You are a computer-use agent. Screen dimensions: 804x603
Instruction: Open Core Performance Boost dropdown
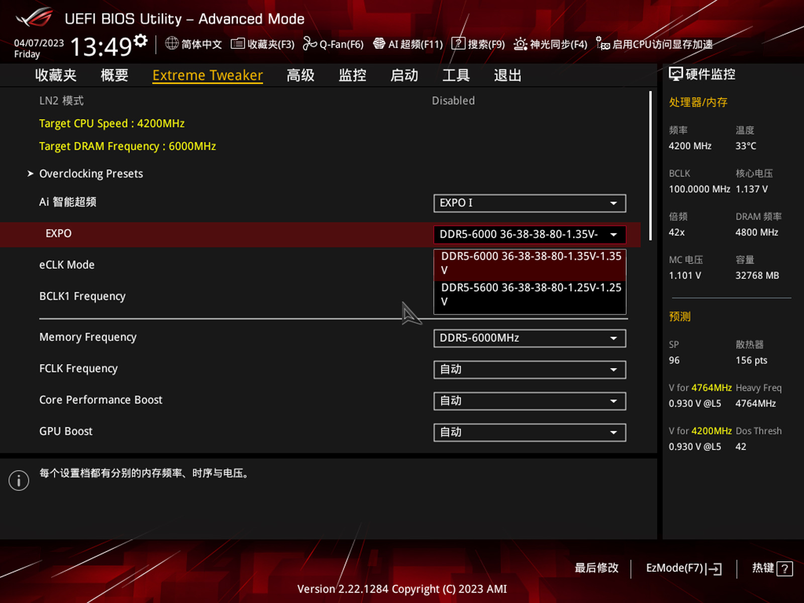click(530, 401)
